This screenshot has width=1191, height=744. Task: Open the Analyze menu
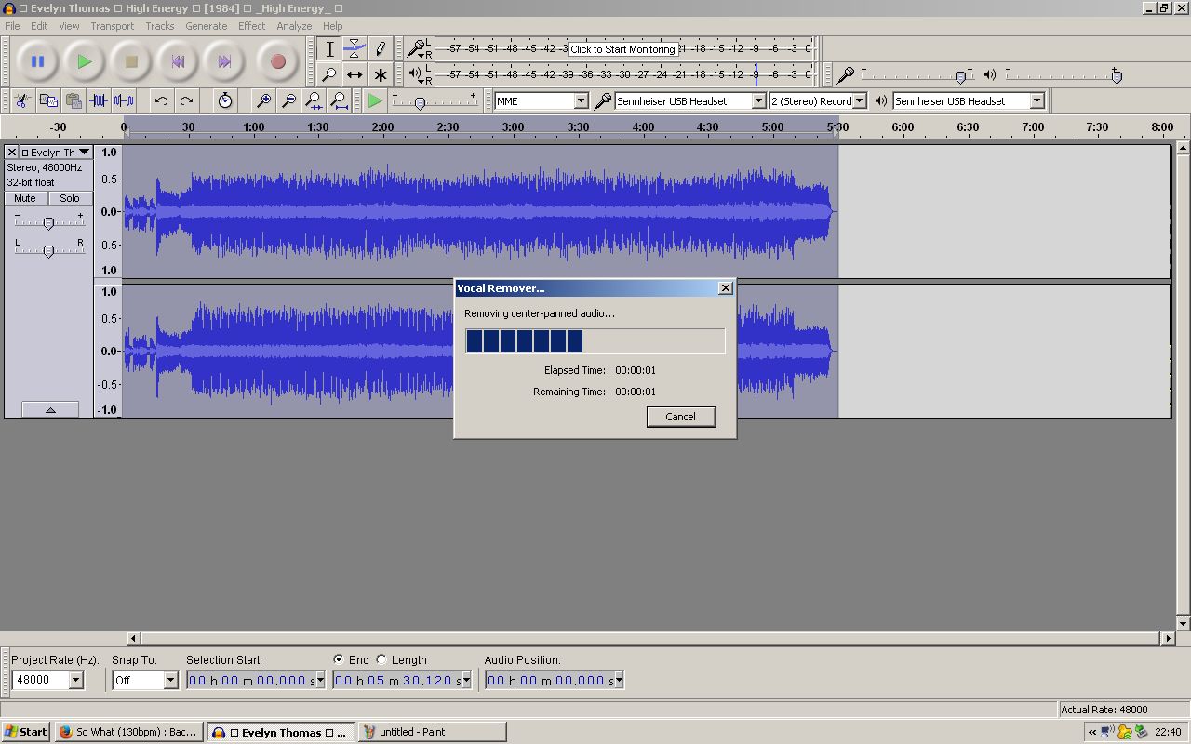(x=294, y=26)
